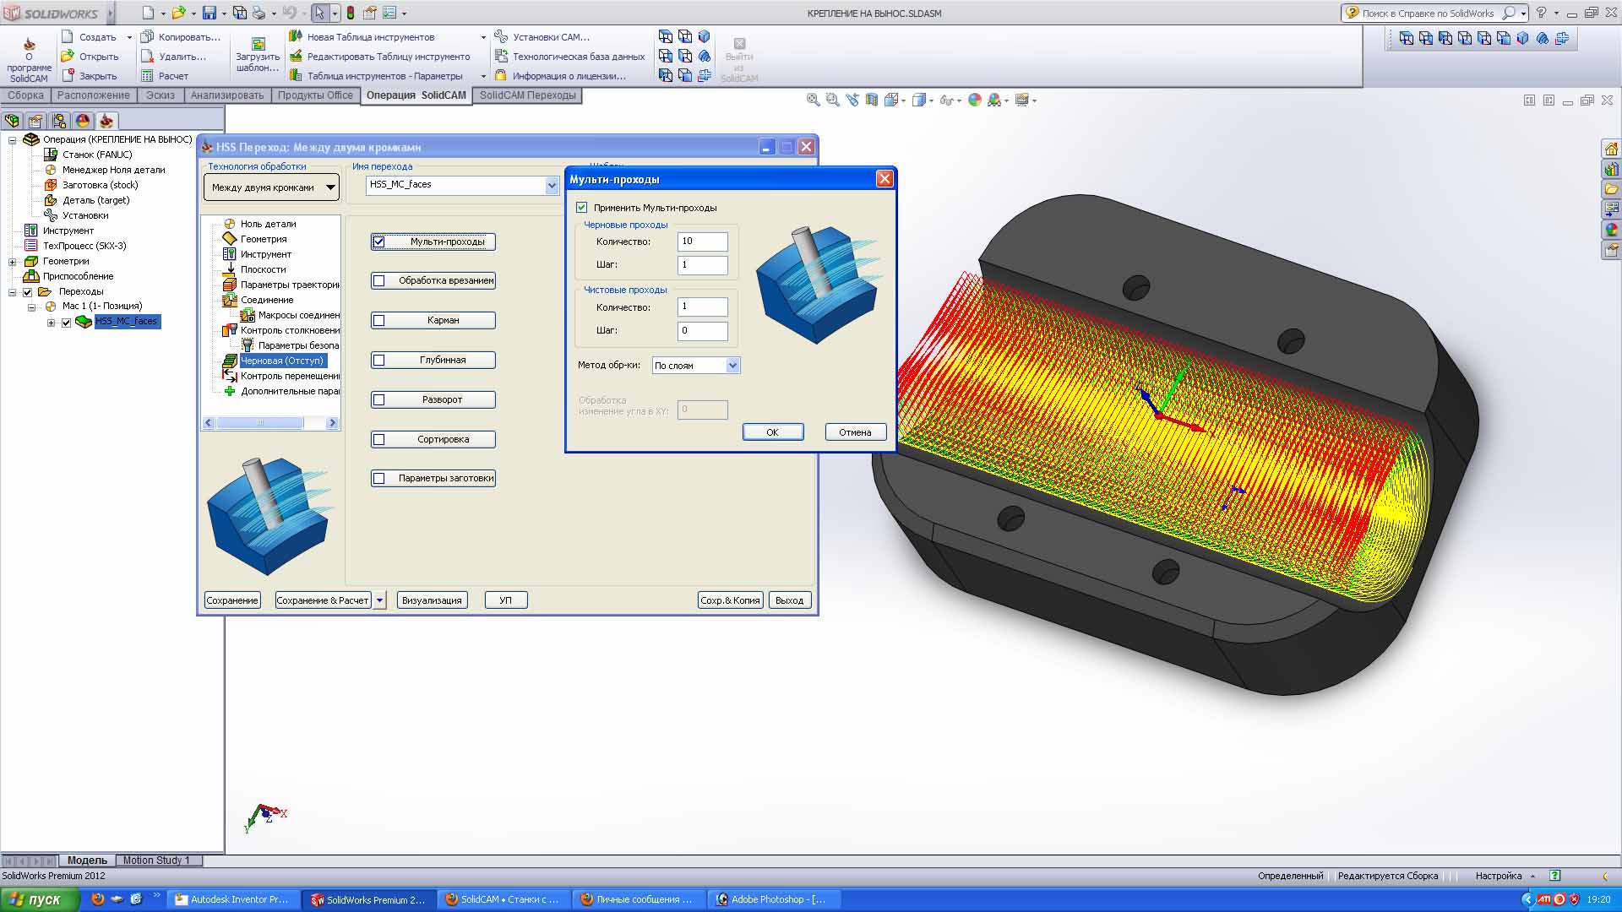This screenshot has height=912, width=1622.
Task: Select Станок (FANUC) tree icon
Action: pyautogui.click(x=51, y=155)
